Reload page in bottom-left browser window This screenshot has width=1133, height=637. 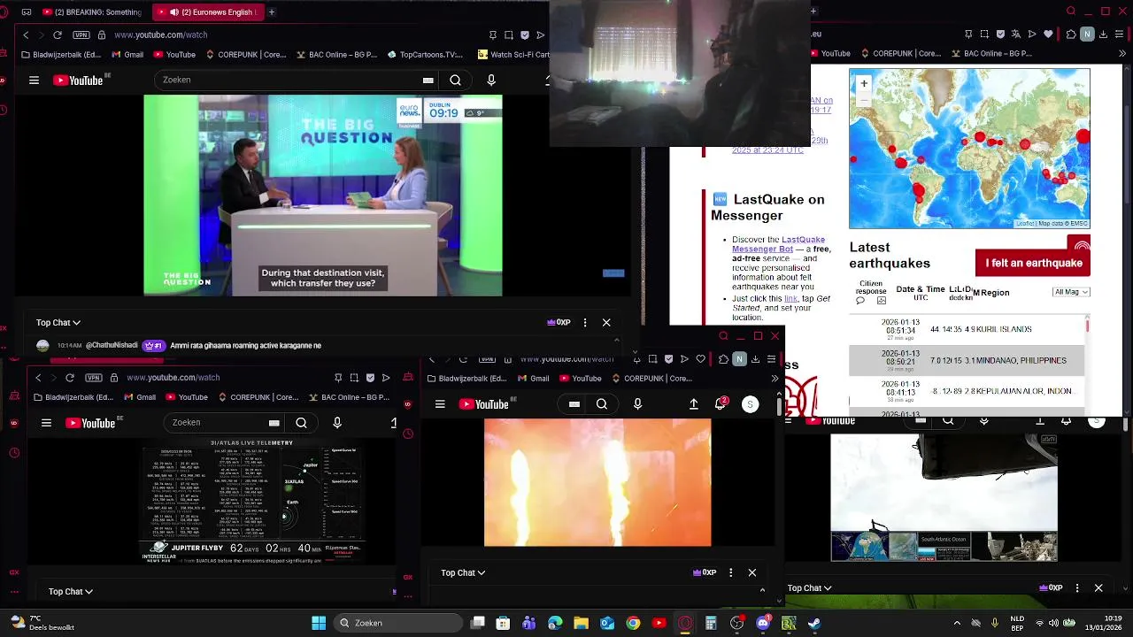pos(70,378)
